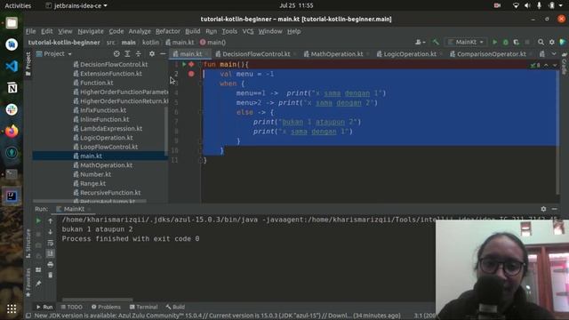
Task: Click the locate-file target icon in Project panel
Action: [x=116, y=53]
